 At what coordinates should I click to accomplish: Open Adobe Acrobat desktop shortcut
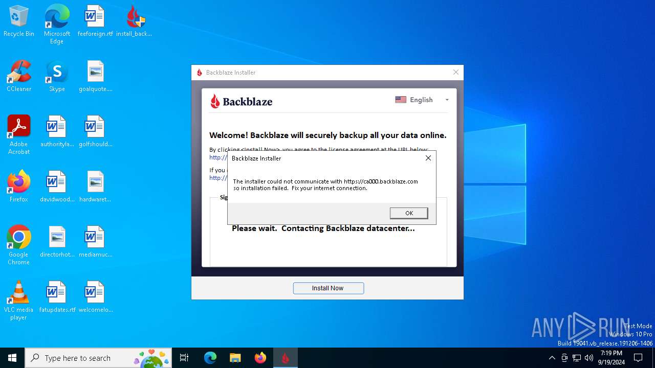19,135
